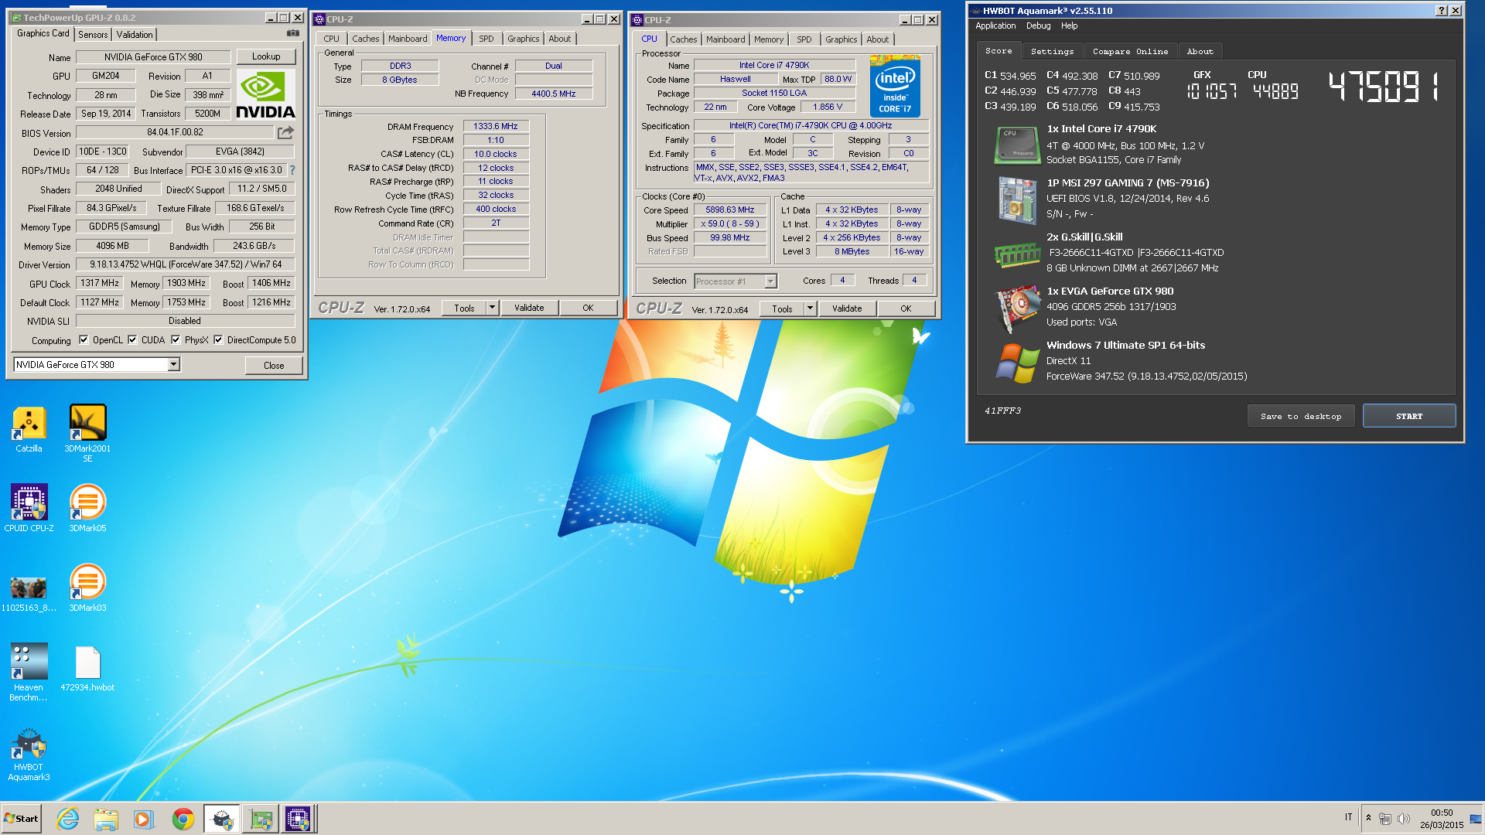1485x835 pixels.
Task: Click the Windows logo icon in Aquamark
Action: [x=1016, y=363]
